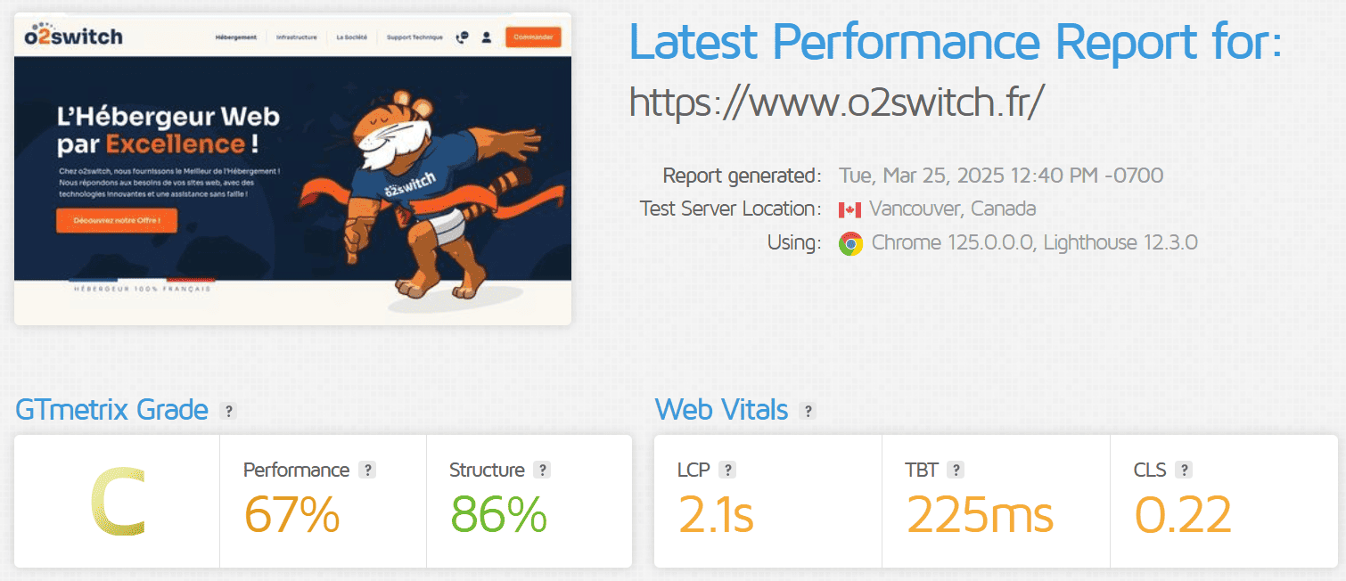Click the Structure question mark icon
Screen dimensions: 1346x581
pyautogui.click(x=541, y=470)
